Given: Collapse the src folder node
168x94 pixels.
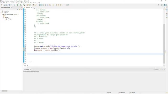Looking at the screenshot, I should (2, 16).
